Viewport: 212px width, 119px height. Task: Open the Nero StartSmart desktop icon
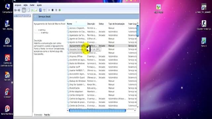(x=7, y=110)
